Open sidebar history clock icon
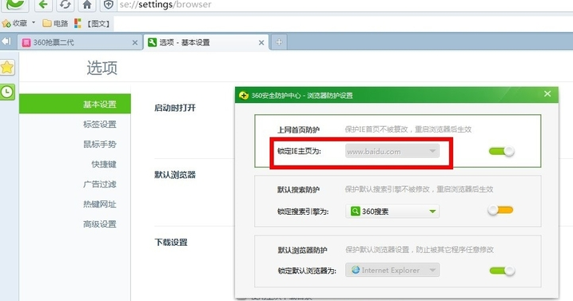This screenshot has width=573, height=301. point(7,92)
